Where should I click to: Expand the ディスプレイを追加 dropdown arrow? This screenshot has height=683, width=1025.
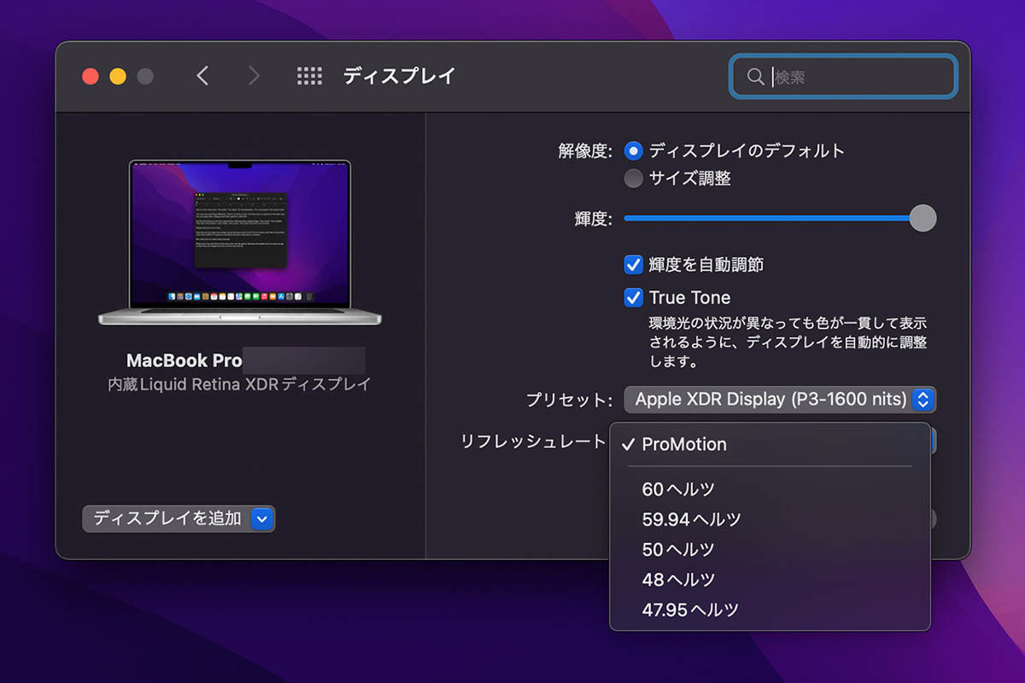pos(263,518)
